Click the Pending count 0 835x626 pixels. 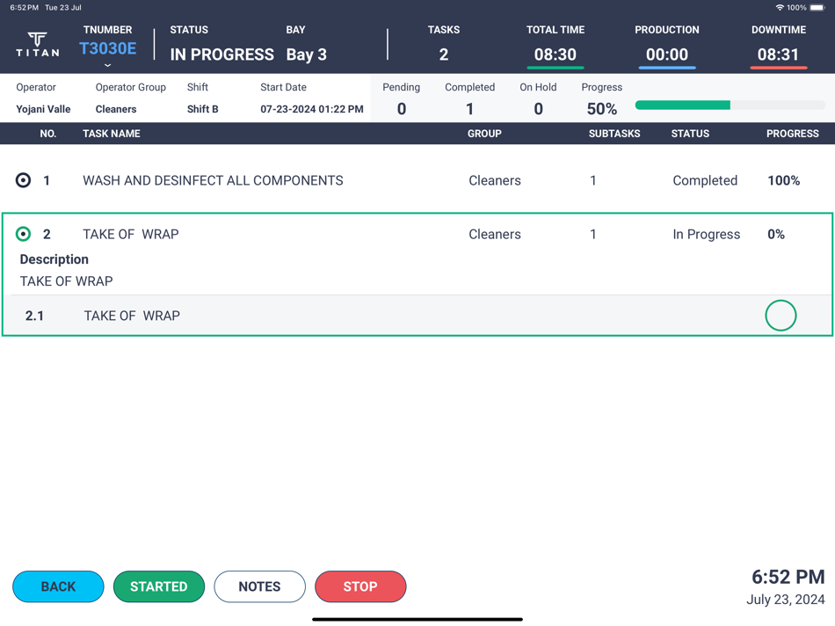tap(402, 109)
